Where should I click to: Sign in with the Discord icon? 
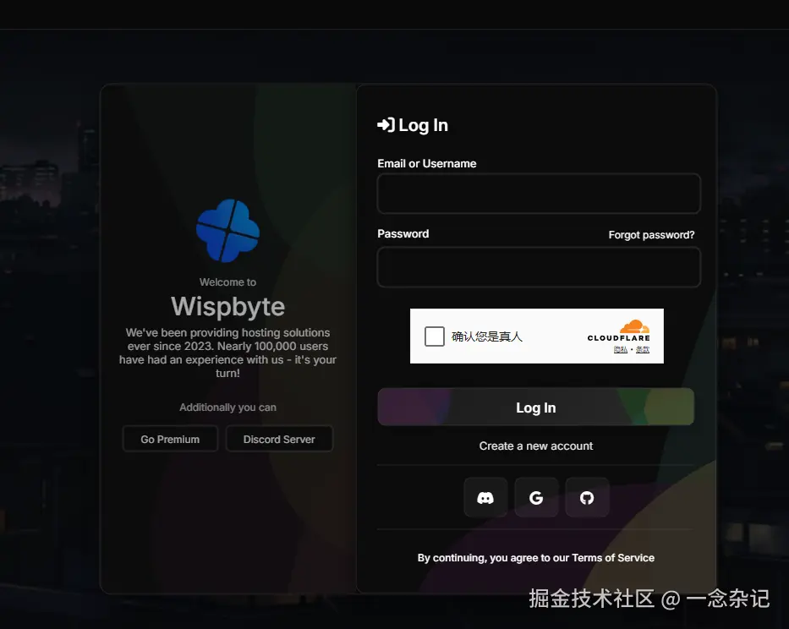click(x=485, y=498)
